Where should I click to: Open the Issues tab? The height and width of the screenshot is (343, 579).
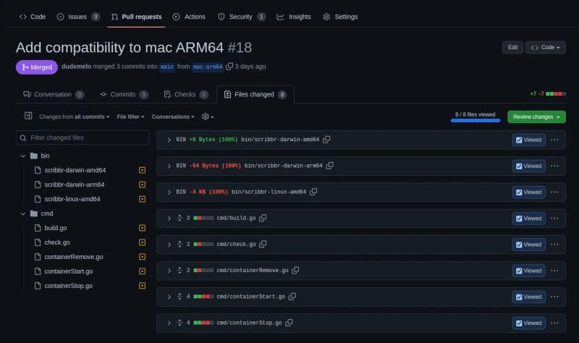tap(78, 17)
